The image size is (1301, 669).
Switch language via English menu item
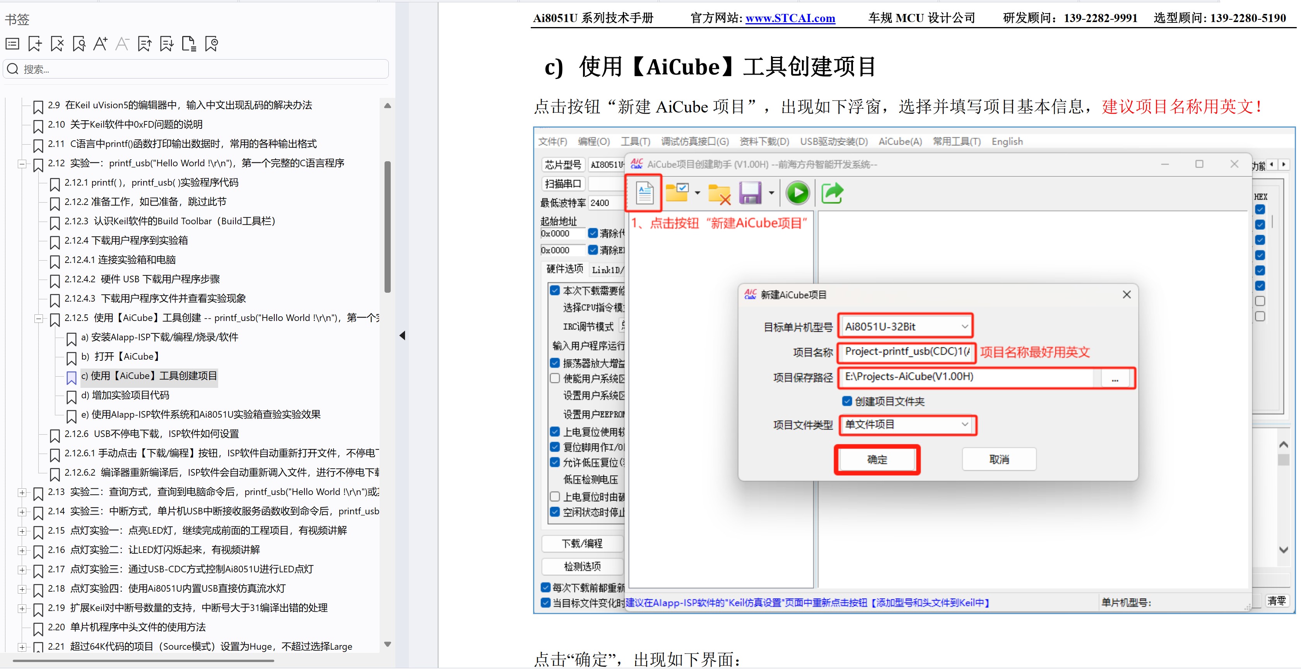coord(1007,142)
